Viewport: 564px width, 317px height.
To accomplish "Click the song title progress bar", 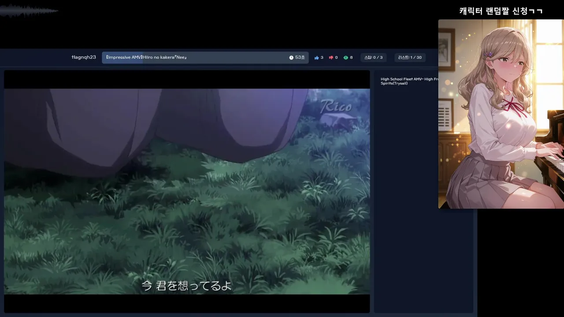I will (205, 58).
